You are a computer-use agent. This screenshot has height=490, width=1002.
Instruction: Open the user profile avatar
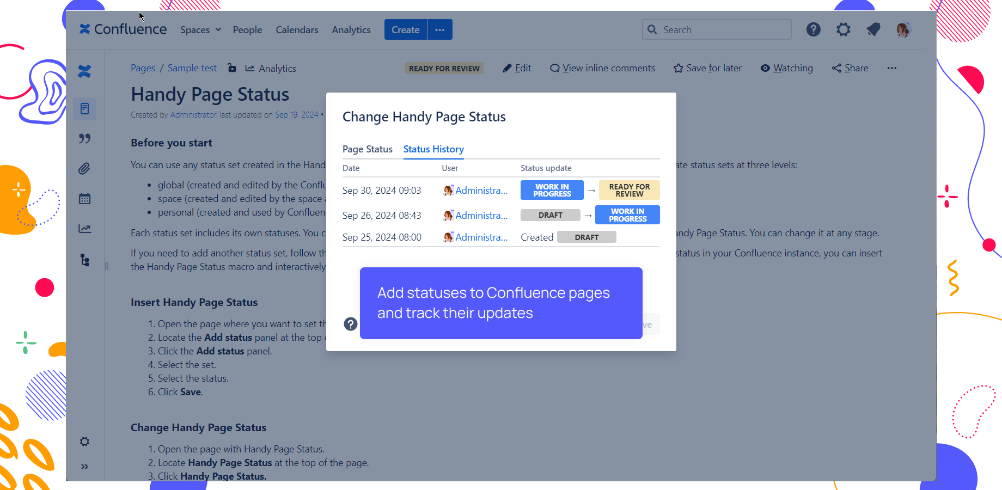[903, 29]
